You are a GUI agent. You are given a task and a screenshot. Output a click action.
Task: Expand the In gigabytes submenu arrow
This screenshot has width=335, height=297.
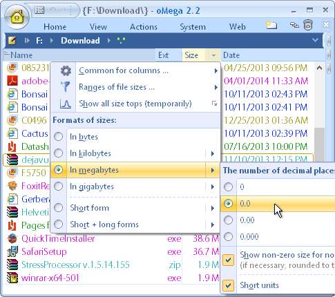pos(213,186)
